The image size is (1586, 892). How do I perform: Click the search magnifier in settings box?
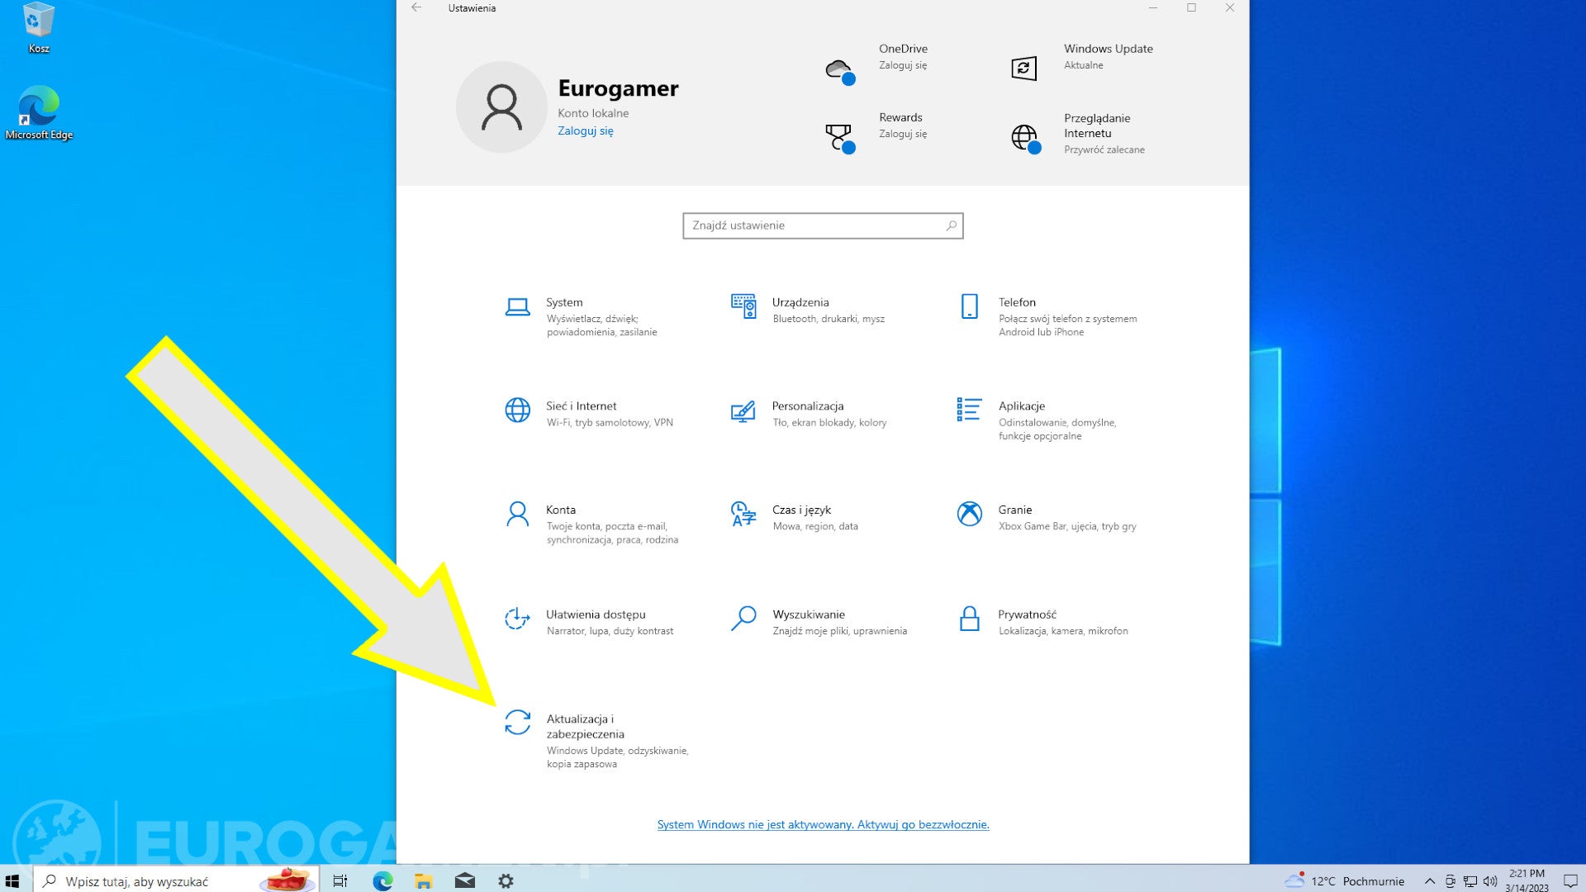click(951, 225)
